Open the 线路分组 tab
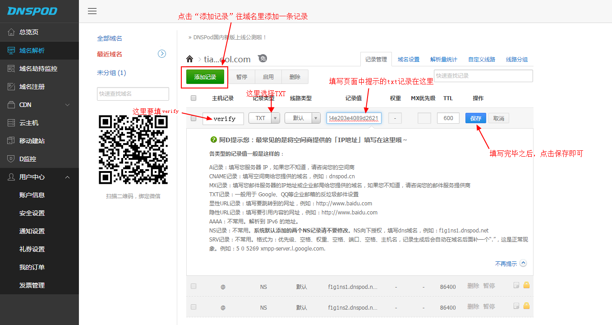 pyautogui.click(x=517, y=59)
